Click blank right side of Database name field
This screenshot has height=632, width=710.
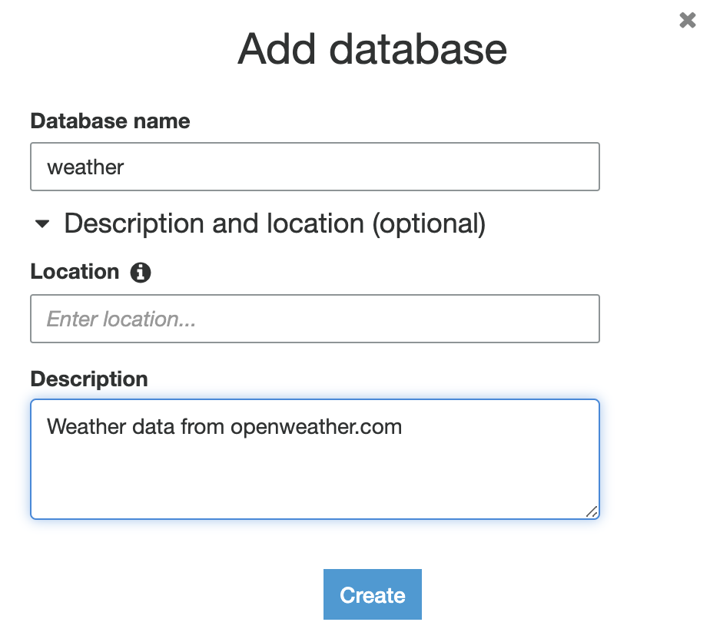tap(461, 167)
